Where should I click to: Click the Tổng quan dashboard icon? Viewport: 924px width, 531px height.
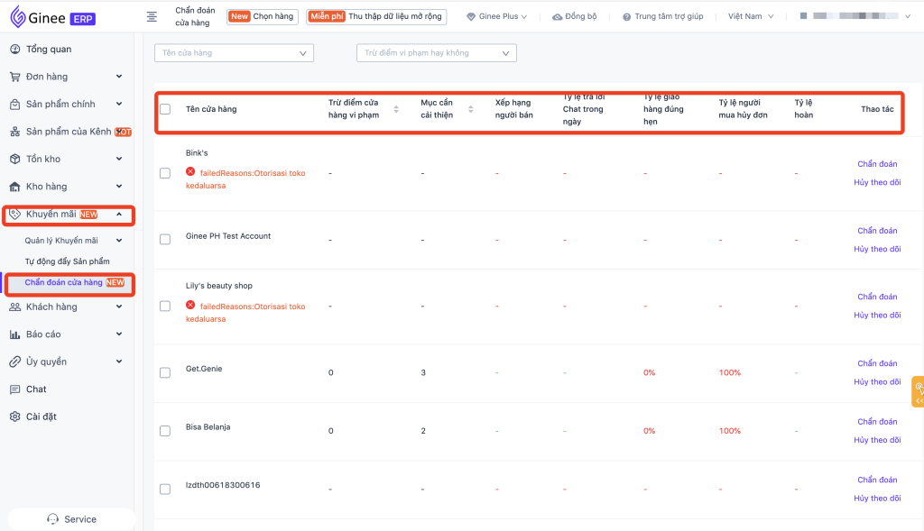point(14,50)
